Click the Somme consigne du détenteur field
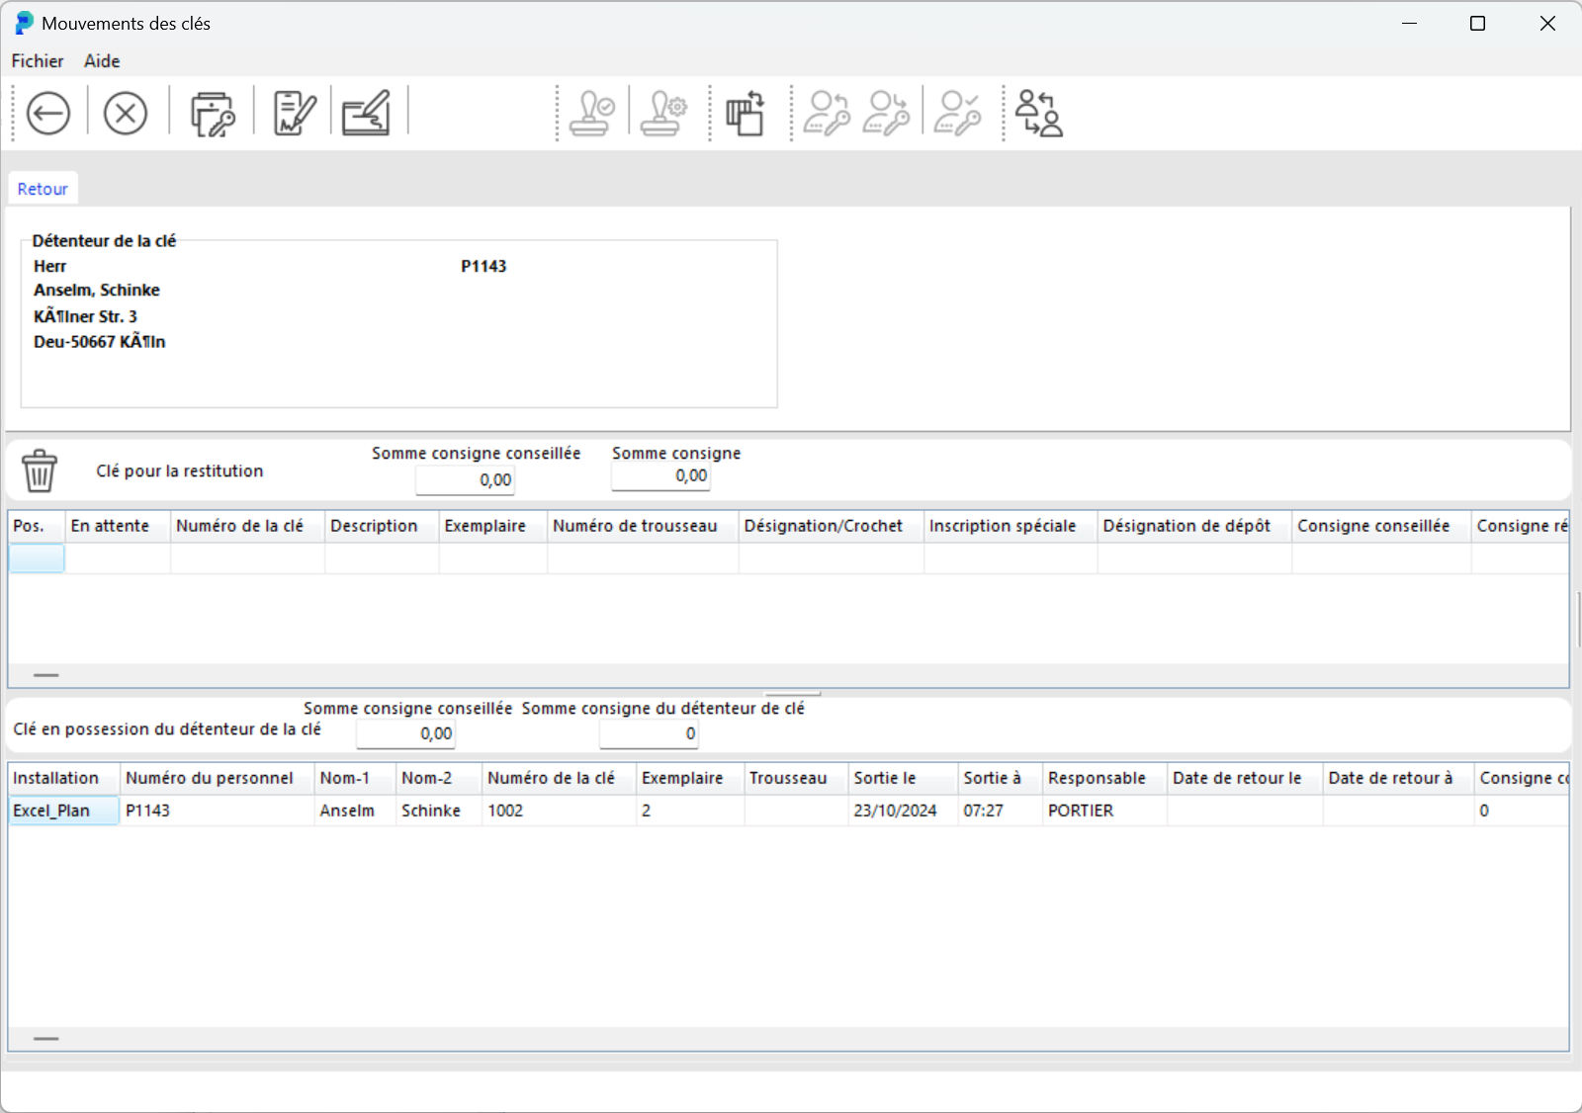Screen dimensions: 1582x1113 click(649, 734)
